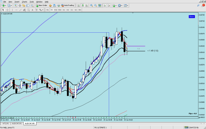Set timeframe to M30
The width and height of the screenshot is (206, 129).
60,10
